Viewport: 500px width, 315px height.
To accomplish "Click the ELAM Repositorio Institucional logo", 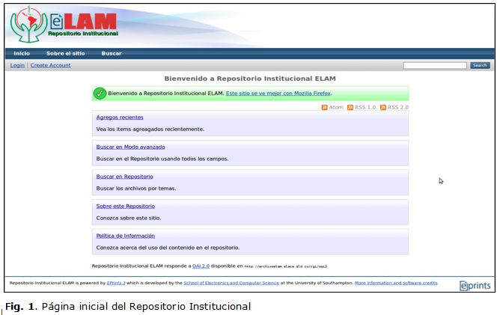I will (x=65, y=25).
